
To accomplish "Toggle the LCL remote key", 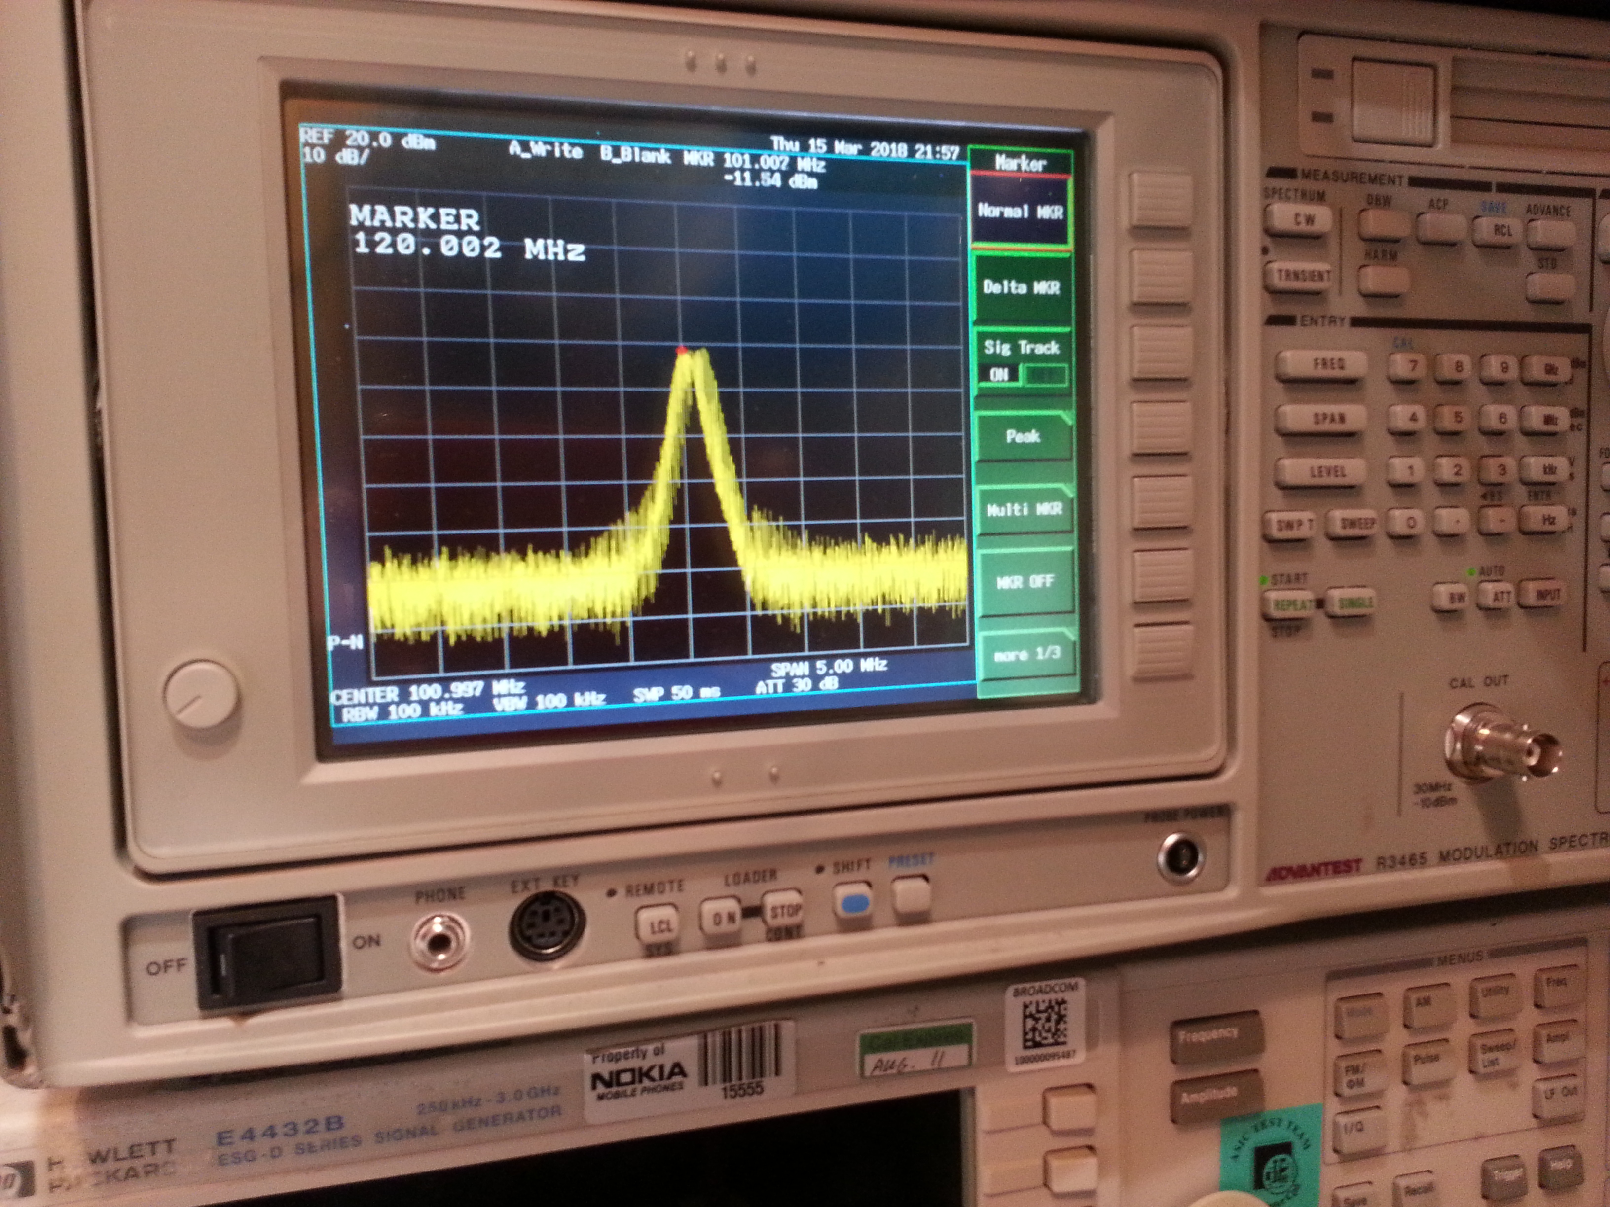I will coord(658,925).
